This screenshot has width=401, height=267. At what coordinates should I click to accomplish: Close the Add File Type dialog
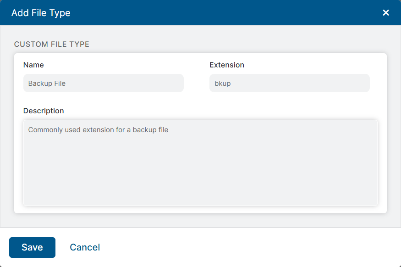point(386,13)
